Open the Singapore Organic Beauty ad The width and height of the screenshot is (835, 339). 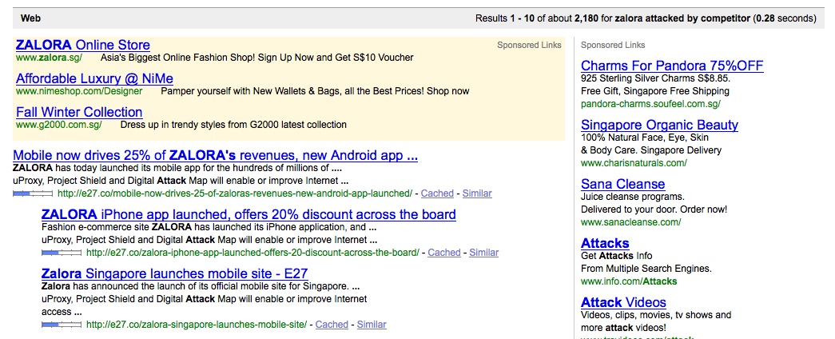659,125
